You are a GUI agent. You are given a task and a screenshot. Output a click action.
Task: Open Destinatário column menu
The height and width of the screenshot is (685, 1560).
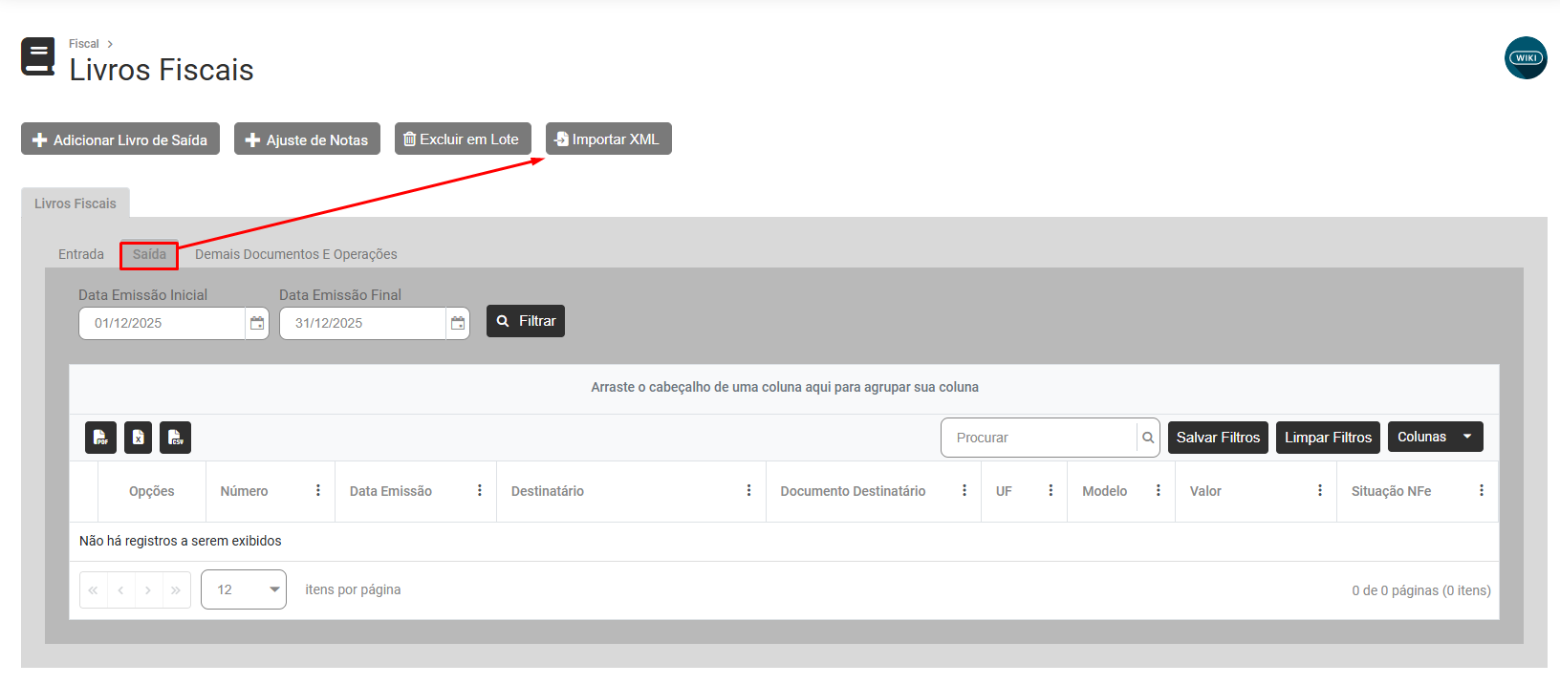click(x=748, y=490)
